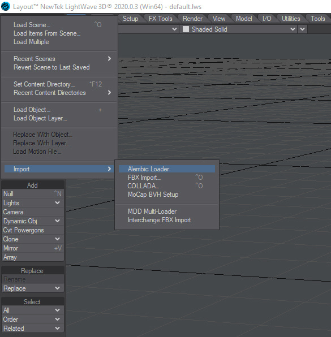Image resolution: width=331 pixels, height=337 pixels.
Task: Expand Recent Content Directories submenu
Action: [x=59, y=93]
